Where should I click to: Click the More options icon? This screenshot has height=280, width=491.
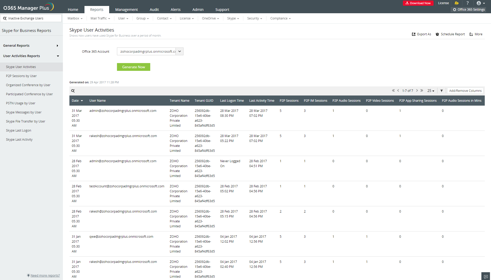coord(471,34)
